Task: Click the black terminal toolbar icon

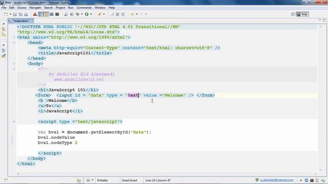Action: point(57,14)
